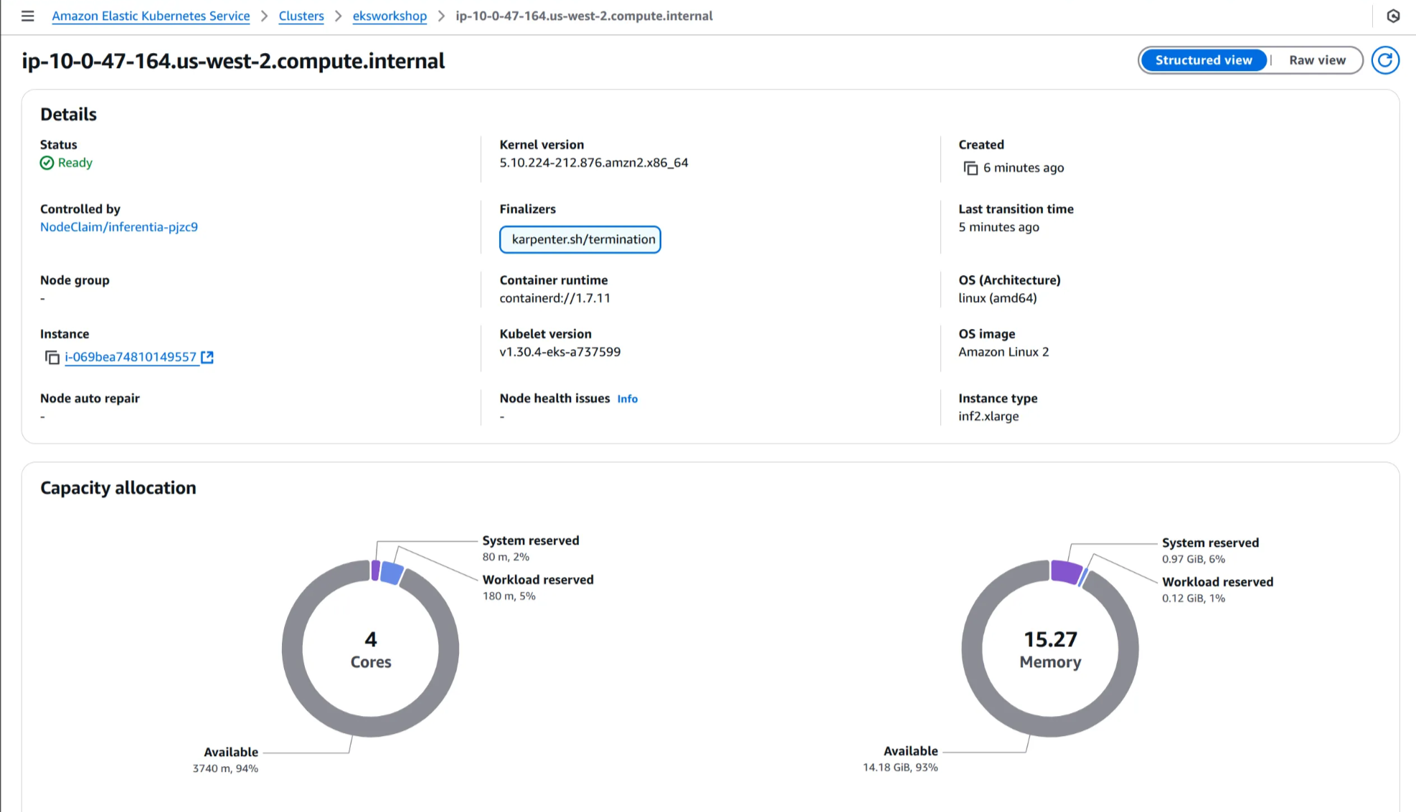The image size is (1416, 812).
Task: Select the container runtime containerd://1.7.11 value
Action: 555,298
